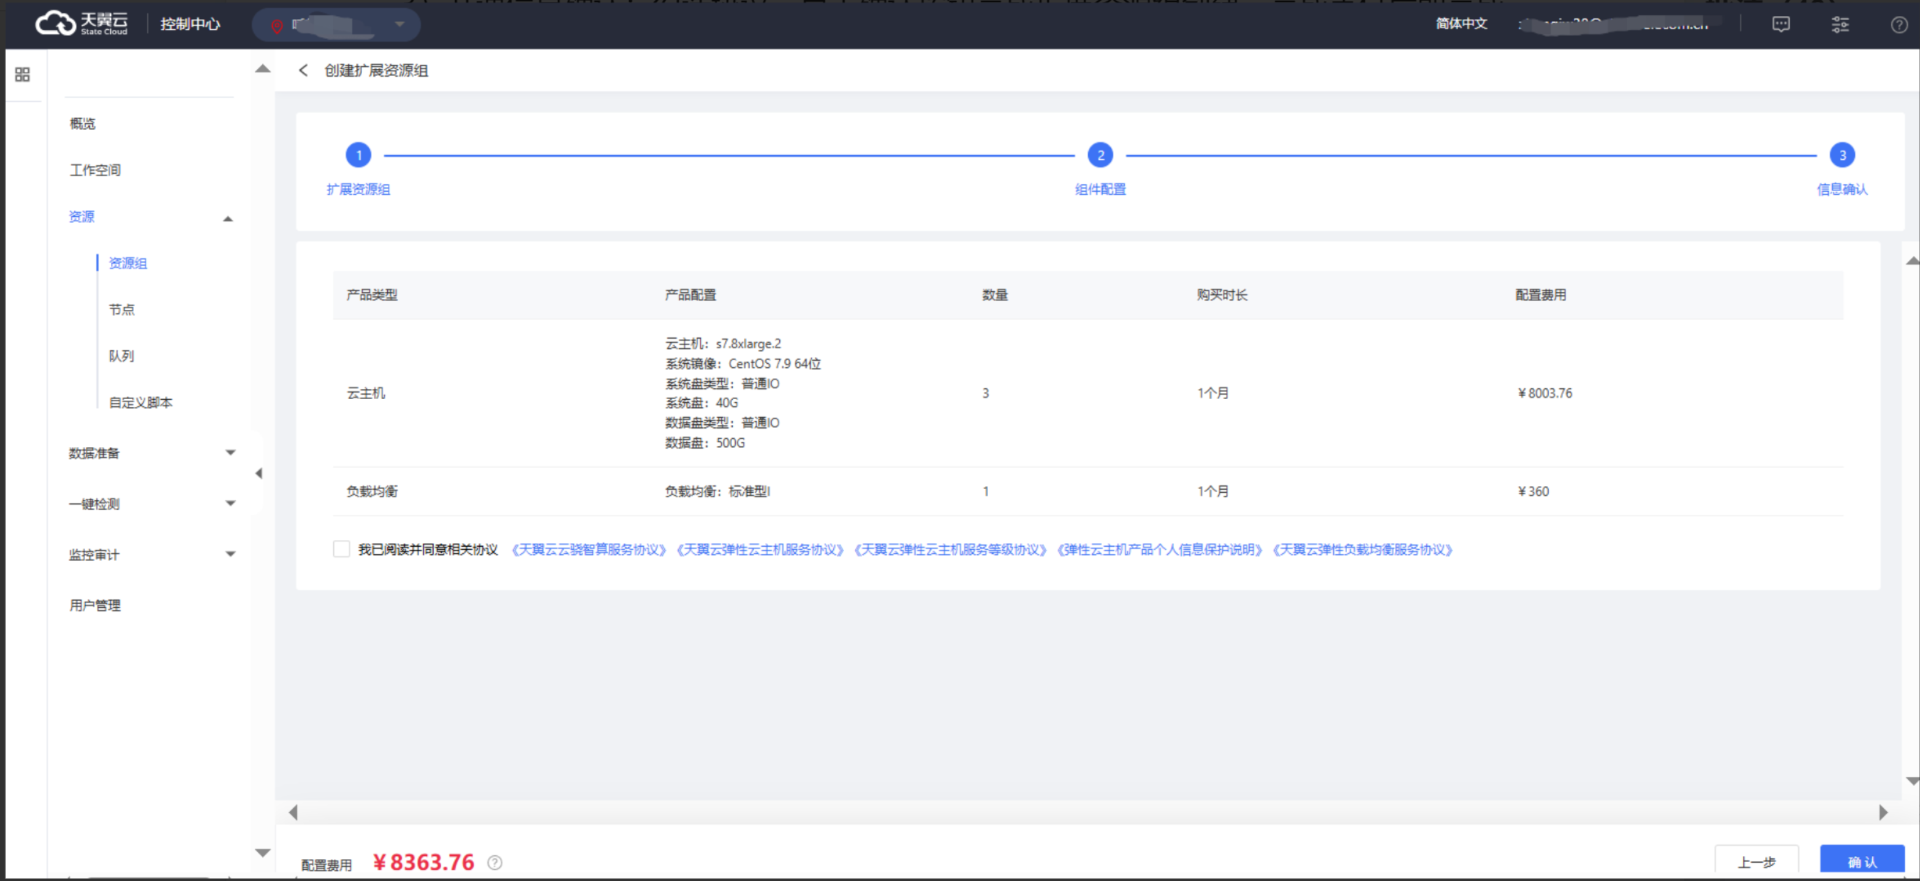Check the 我已阅读并同意相关协议 checkbox
1920x881 pixels.
[341, 549]
